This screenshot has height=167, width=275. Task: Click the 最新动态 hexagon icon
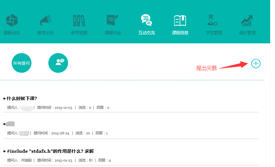[x=12, y=20]
